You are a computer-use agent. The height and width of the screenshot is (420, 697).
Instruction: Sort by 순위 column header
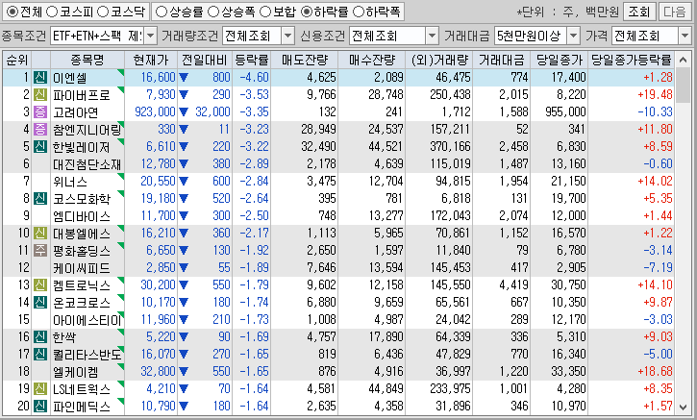[x=17, y=60]
